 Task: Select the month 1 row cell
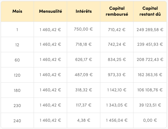point(17,30)
